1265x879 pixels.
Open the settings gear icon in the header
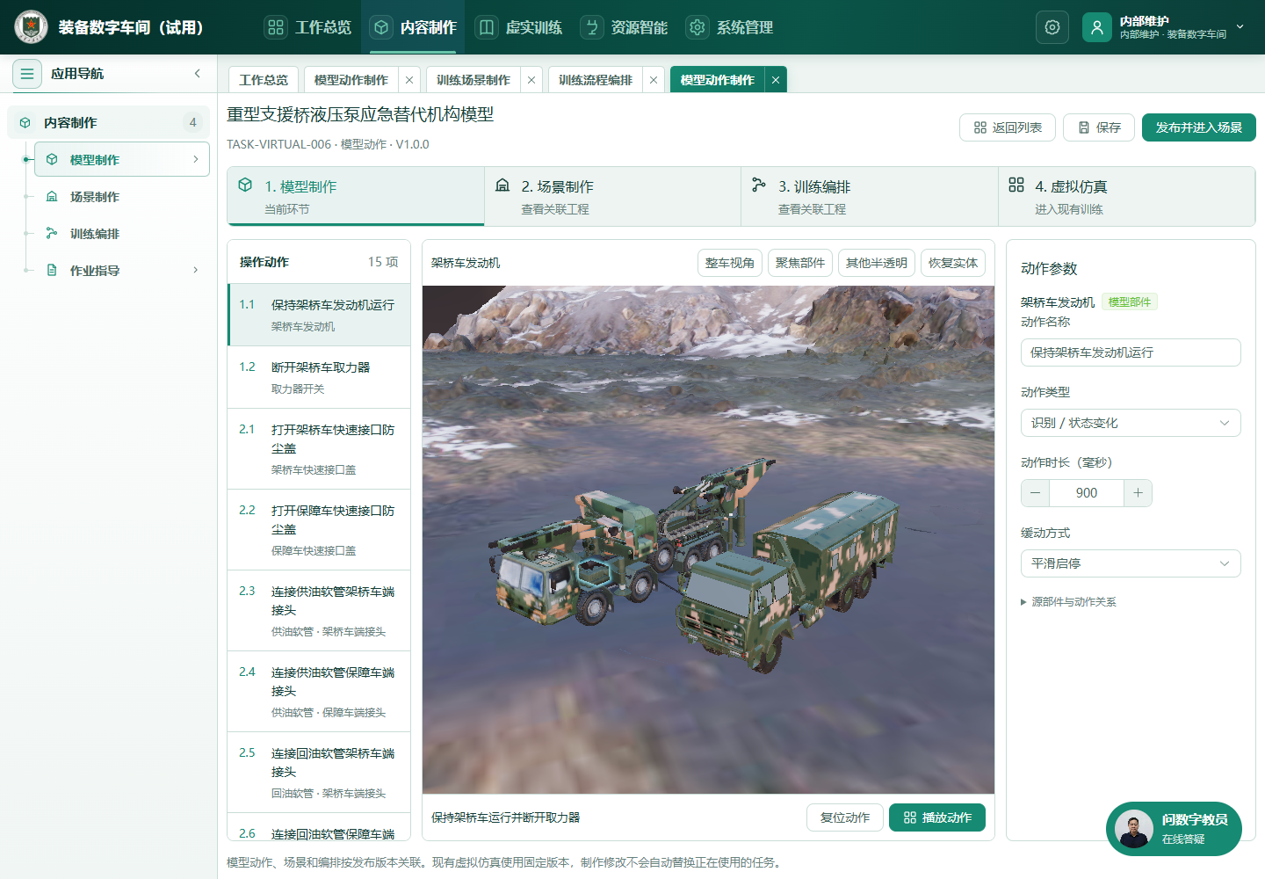coord(1052,27)
